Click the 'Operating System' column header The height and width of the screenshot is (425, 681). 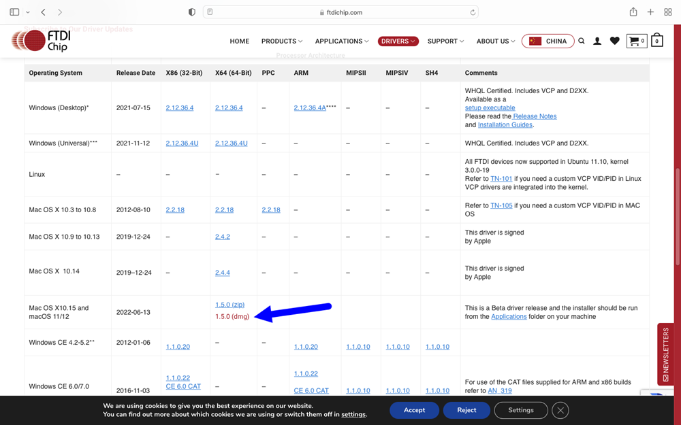pyautogui.click(x=56, y=73)
